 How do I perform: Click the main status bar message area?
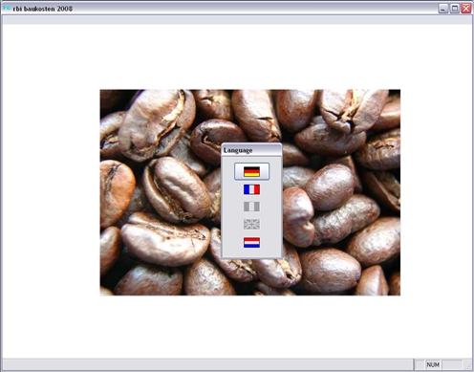click(207, 364)
